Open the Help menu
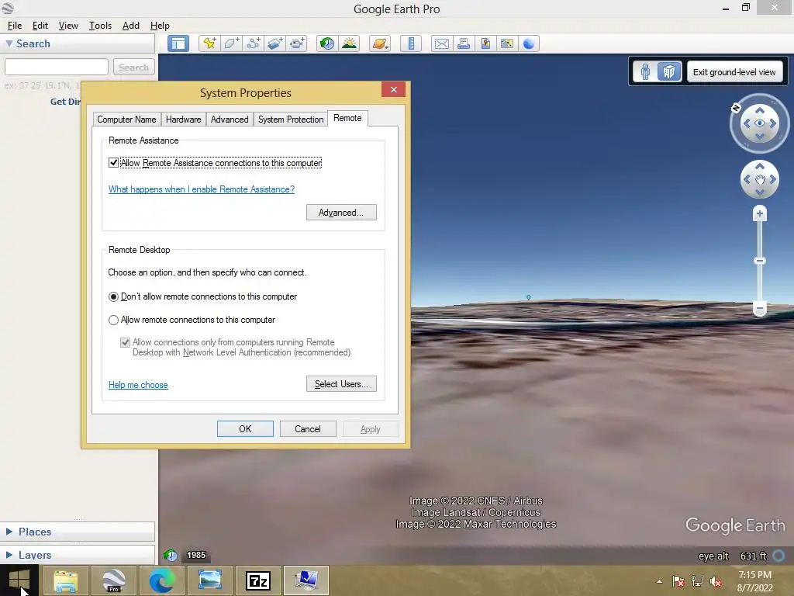 (x=160, y=26)
